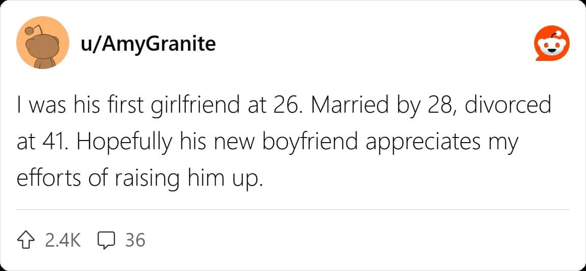Click the comment speech bubble icon
Viewport: 586px width, 271px height.
coord(105,240)
